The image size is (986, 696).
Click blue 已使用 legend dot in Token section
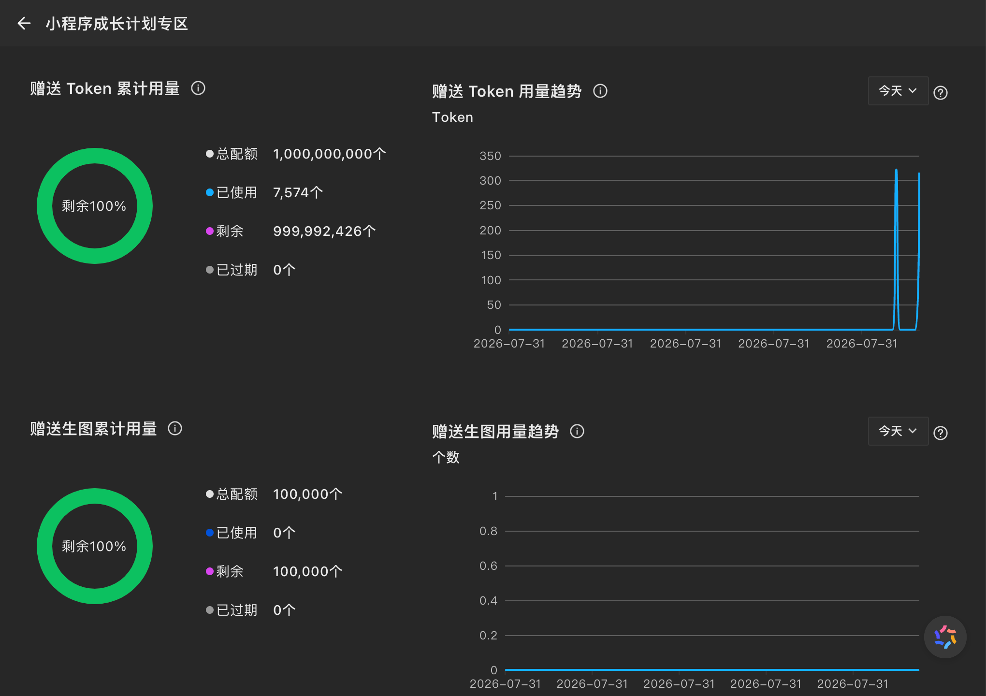click(x=210, y=192)
